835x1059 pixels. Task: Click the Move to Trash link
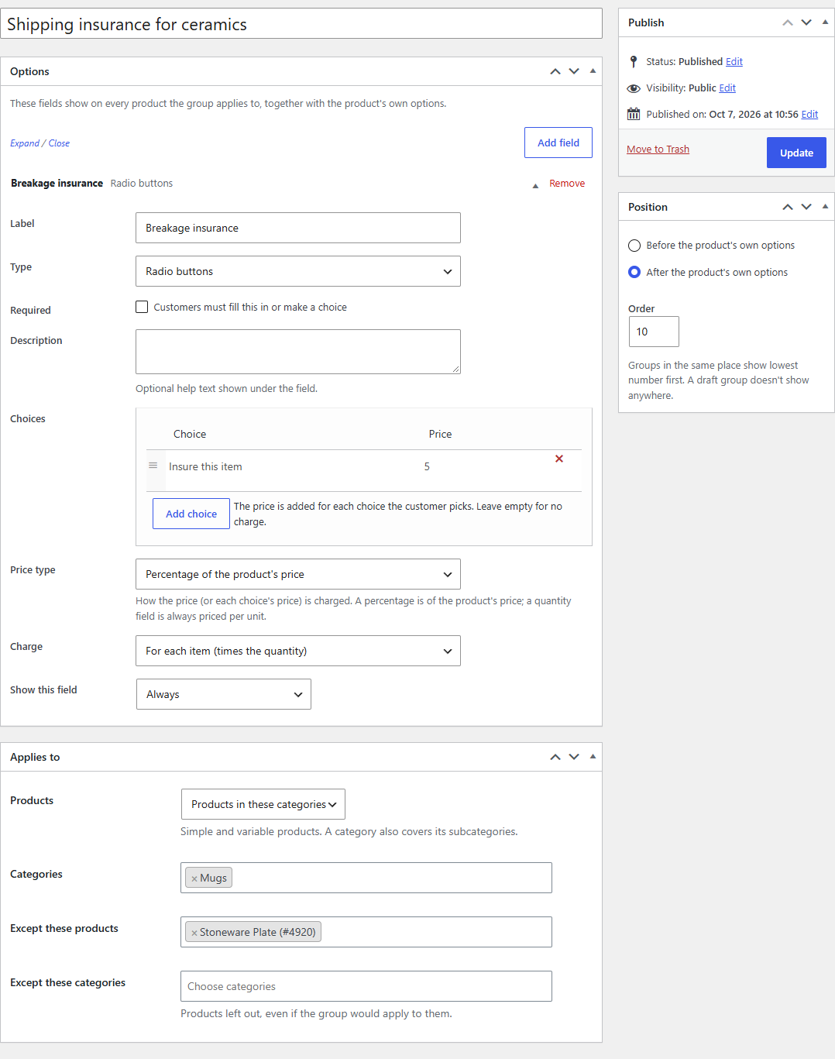click(658, 149)
